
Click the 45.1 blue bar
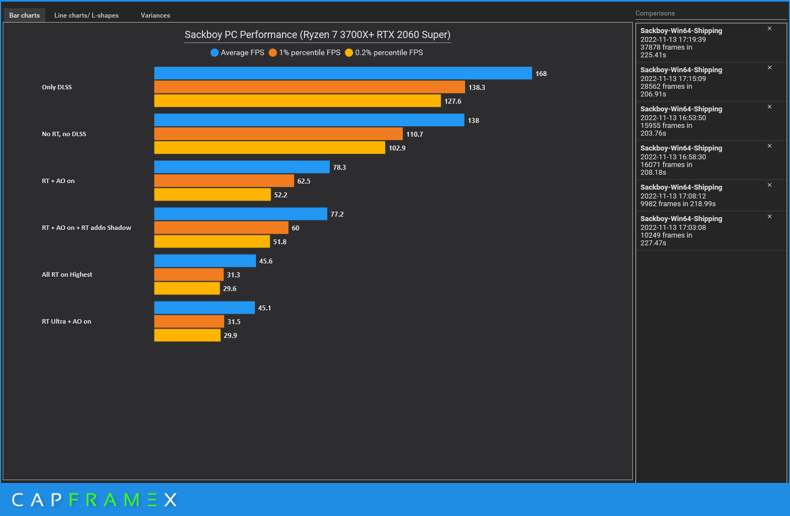coord(205,308)
